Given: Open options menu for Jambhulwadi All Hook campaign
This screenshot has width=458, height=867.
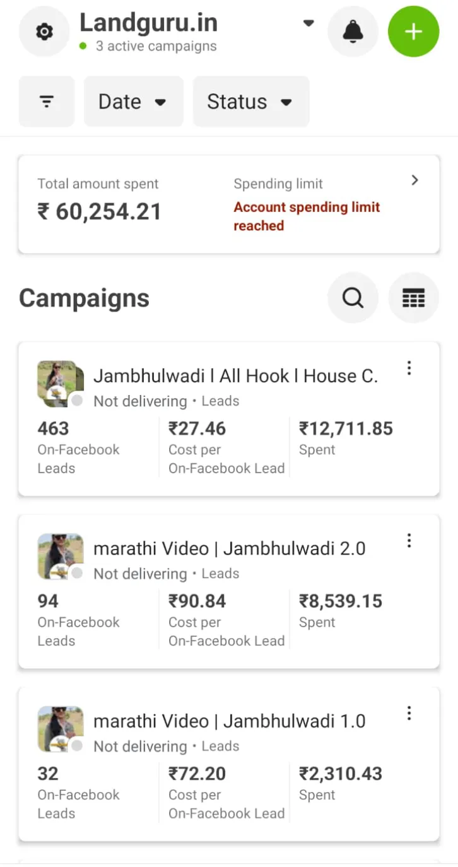Looking at the screenshot, I should (409, 368).
